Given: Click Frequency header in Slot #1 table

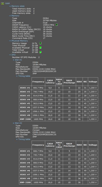Looking at the screenshot, I should click(38, 82).
